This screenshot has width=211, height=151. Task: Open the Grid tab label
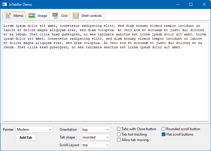[64, 16]
